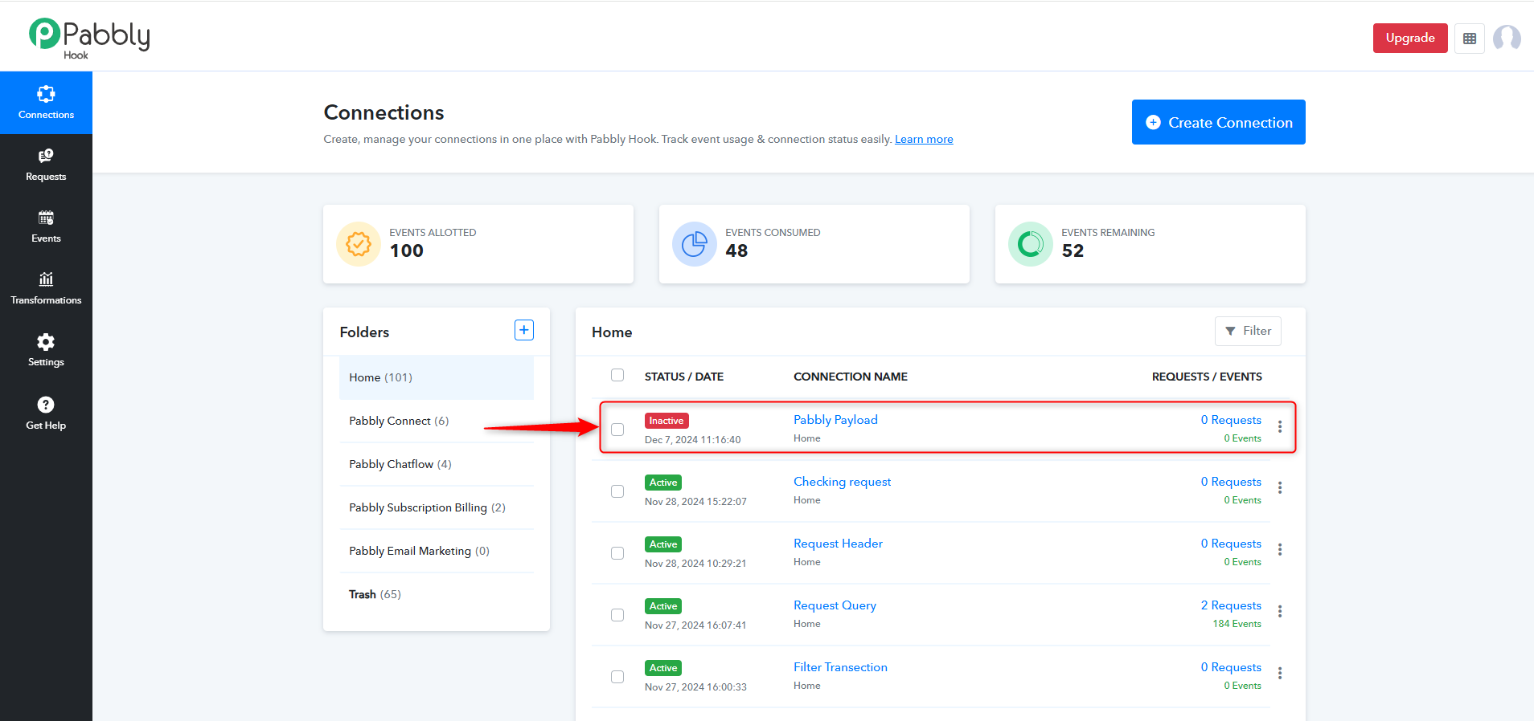Click the Upgrade button
Image resolution: width=1534 pixels, height=721 pixels.
coord(1410,39)
